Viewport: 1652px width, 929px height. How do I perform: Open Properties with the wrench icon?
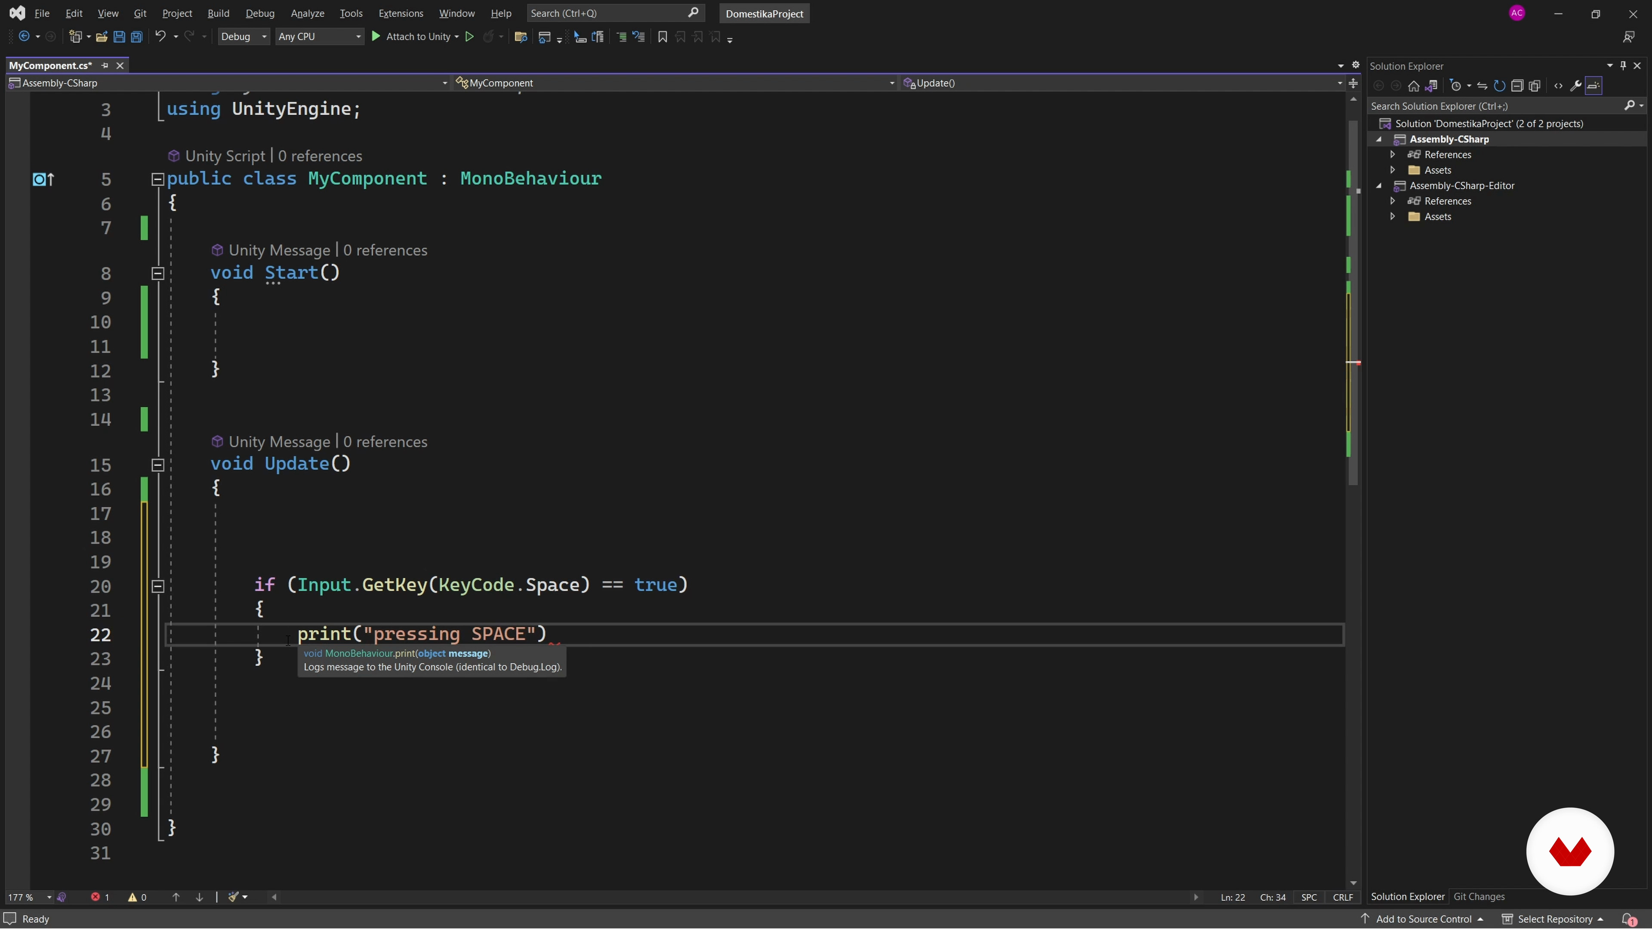(1576, 86)
